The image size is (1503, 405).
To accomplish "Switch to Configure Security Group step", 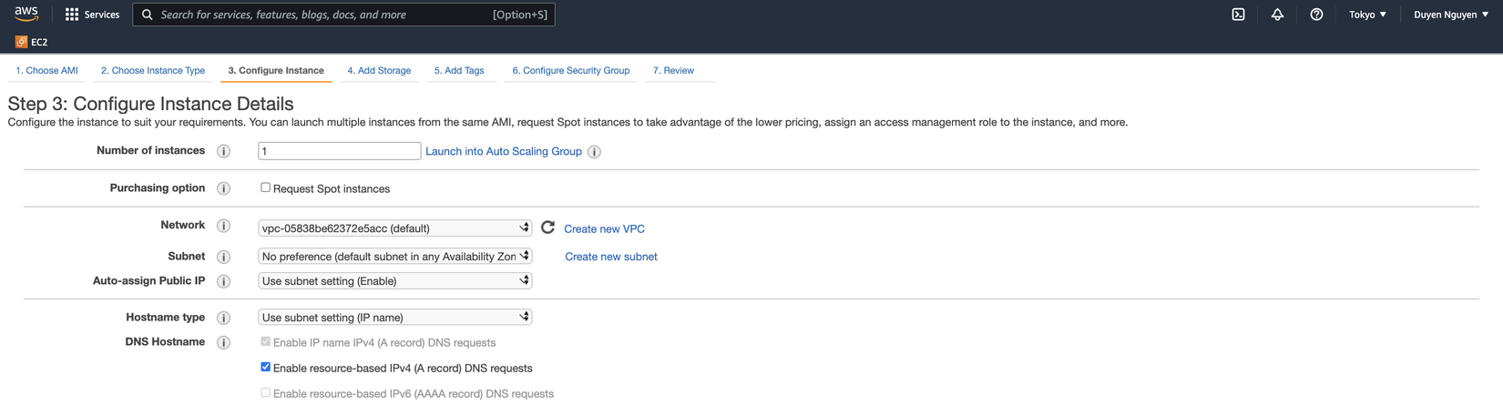I will click(570, 70).
